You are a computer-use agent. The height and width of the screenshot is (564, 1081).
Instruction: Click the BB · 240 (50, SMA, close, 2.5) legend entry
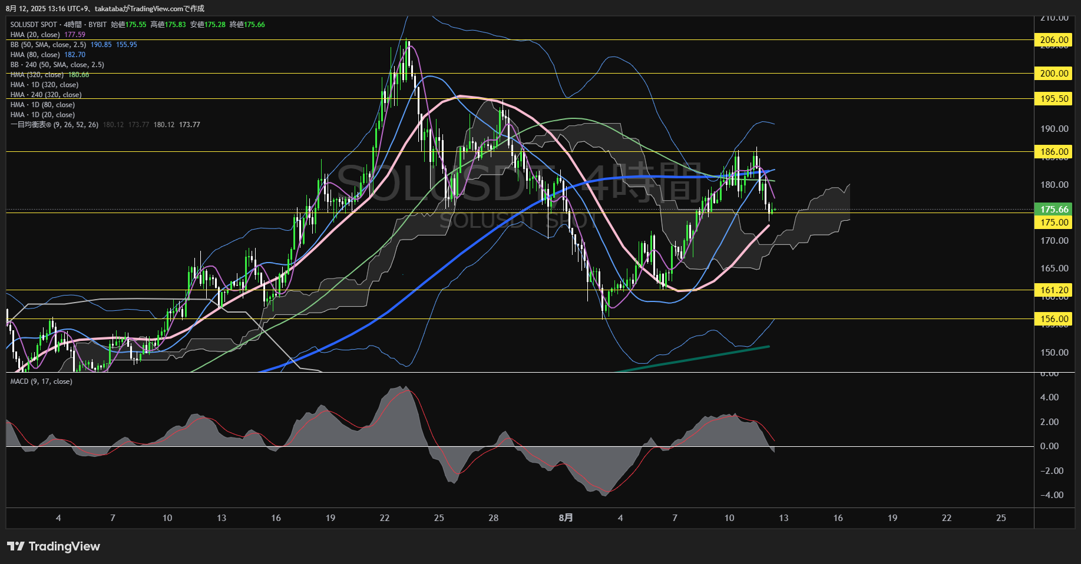click(x=57, y=65)
